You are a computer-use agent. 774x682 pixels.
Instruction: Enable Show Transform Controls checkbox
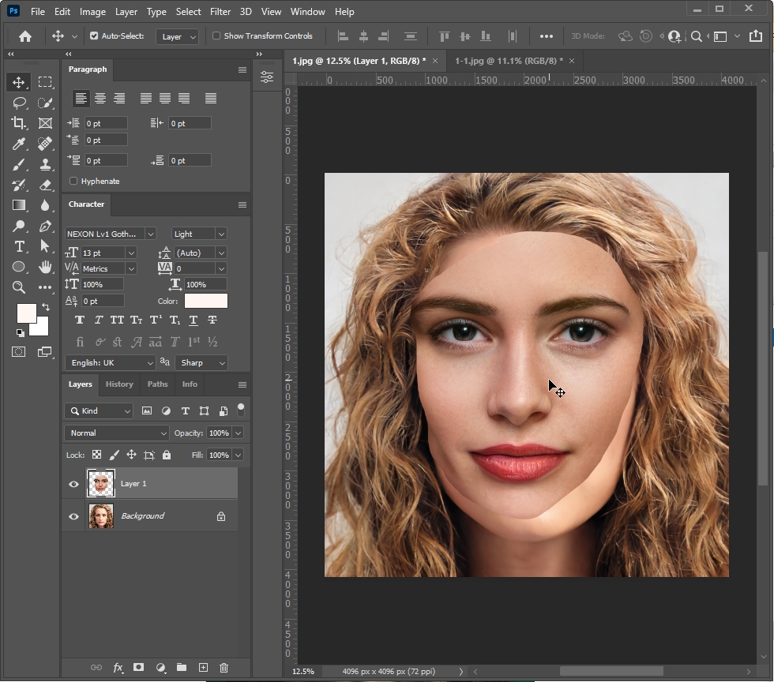click(x=216, y=36)
